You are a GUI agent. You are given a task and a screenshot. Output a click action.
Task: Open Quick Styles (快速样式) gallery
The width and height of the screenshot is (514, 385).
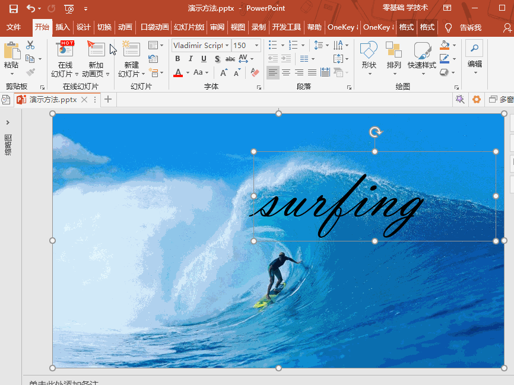(x=421, y=58)
